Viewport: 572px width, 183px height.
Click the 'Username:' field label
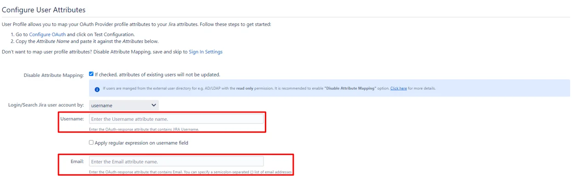click(72, 119)
